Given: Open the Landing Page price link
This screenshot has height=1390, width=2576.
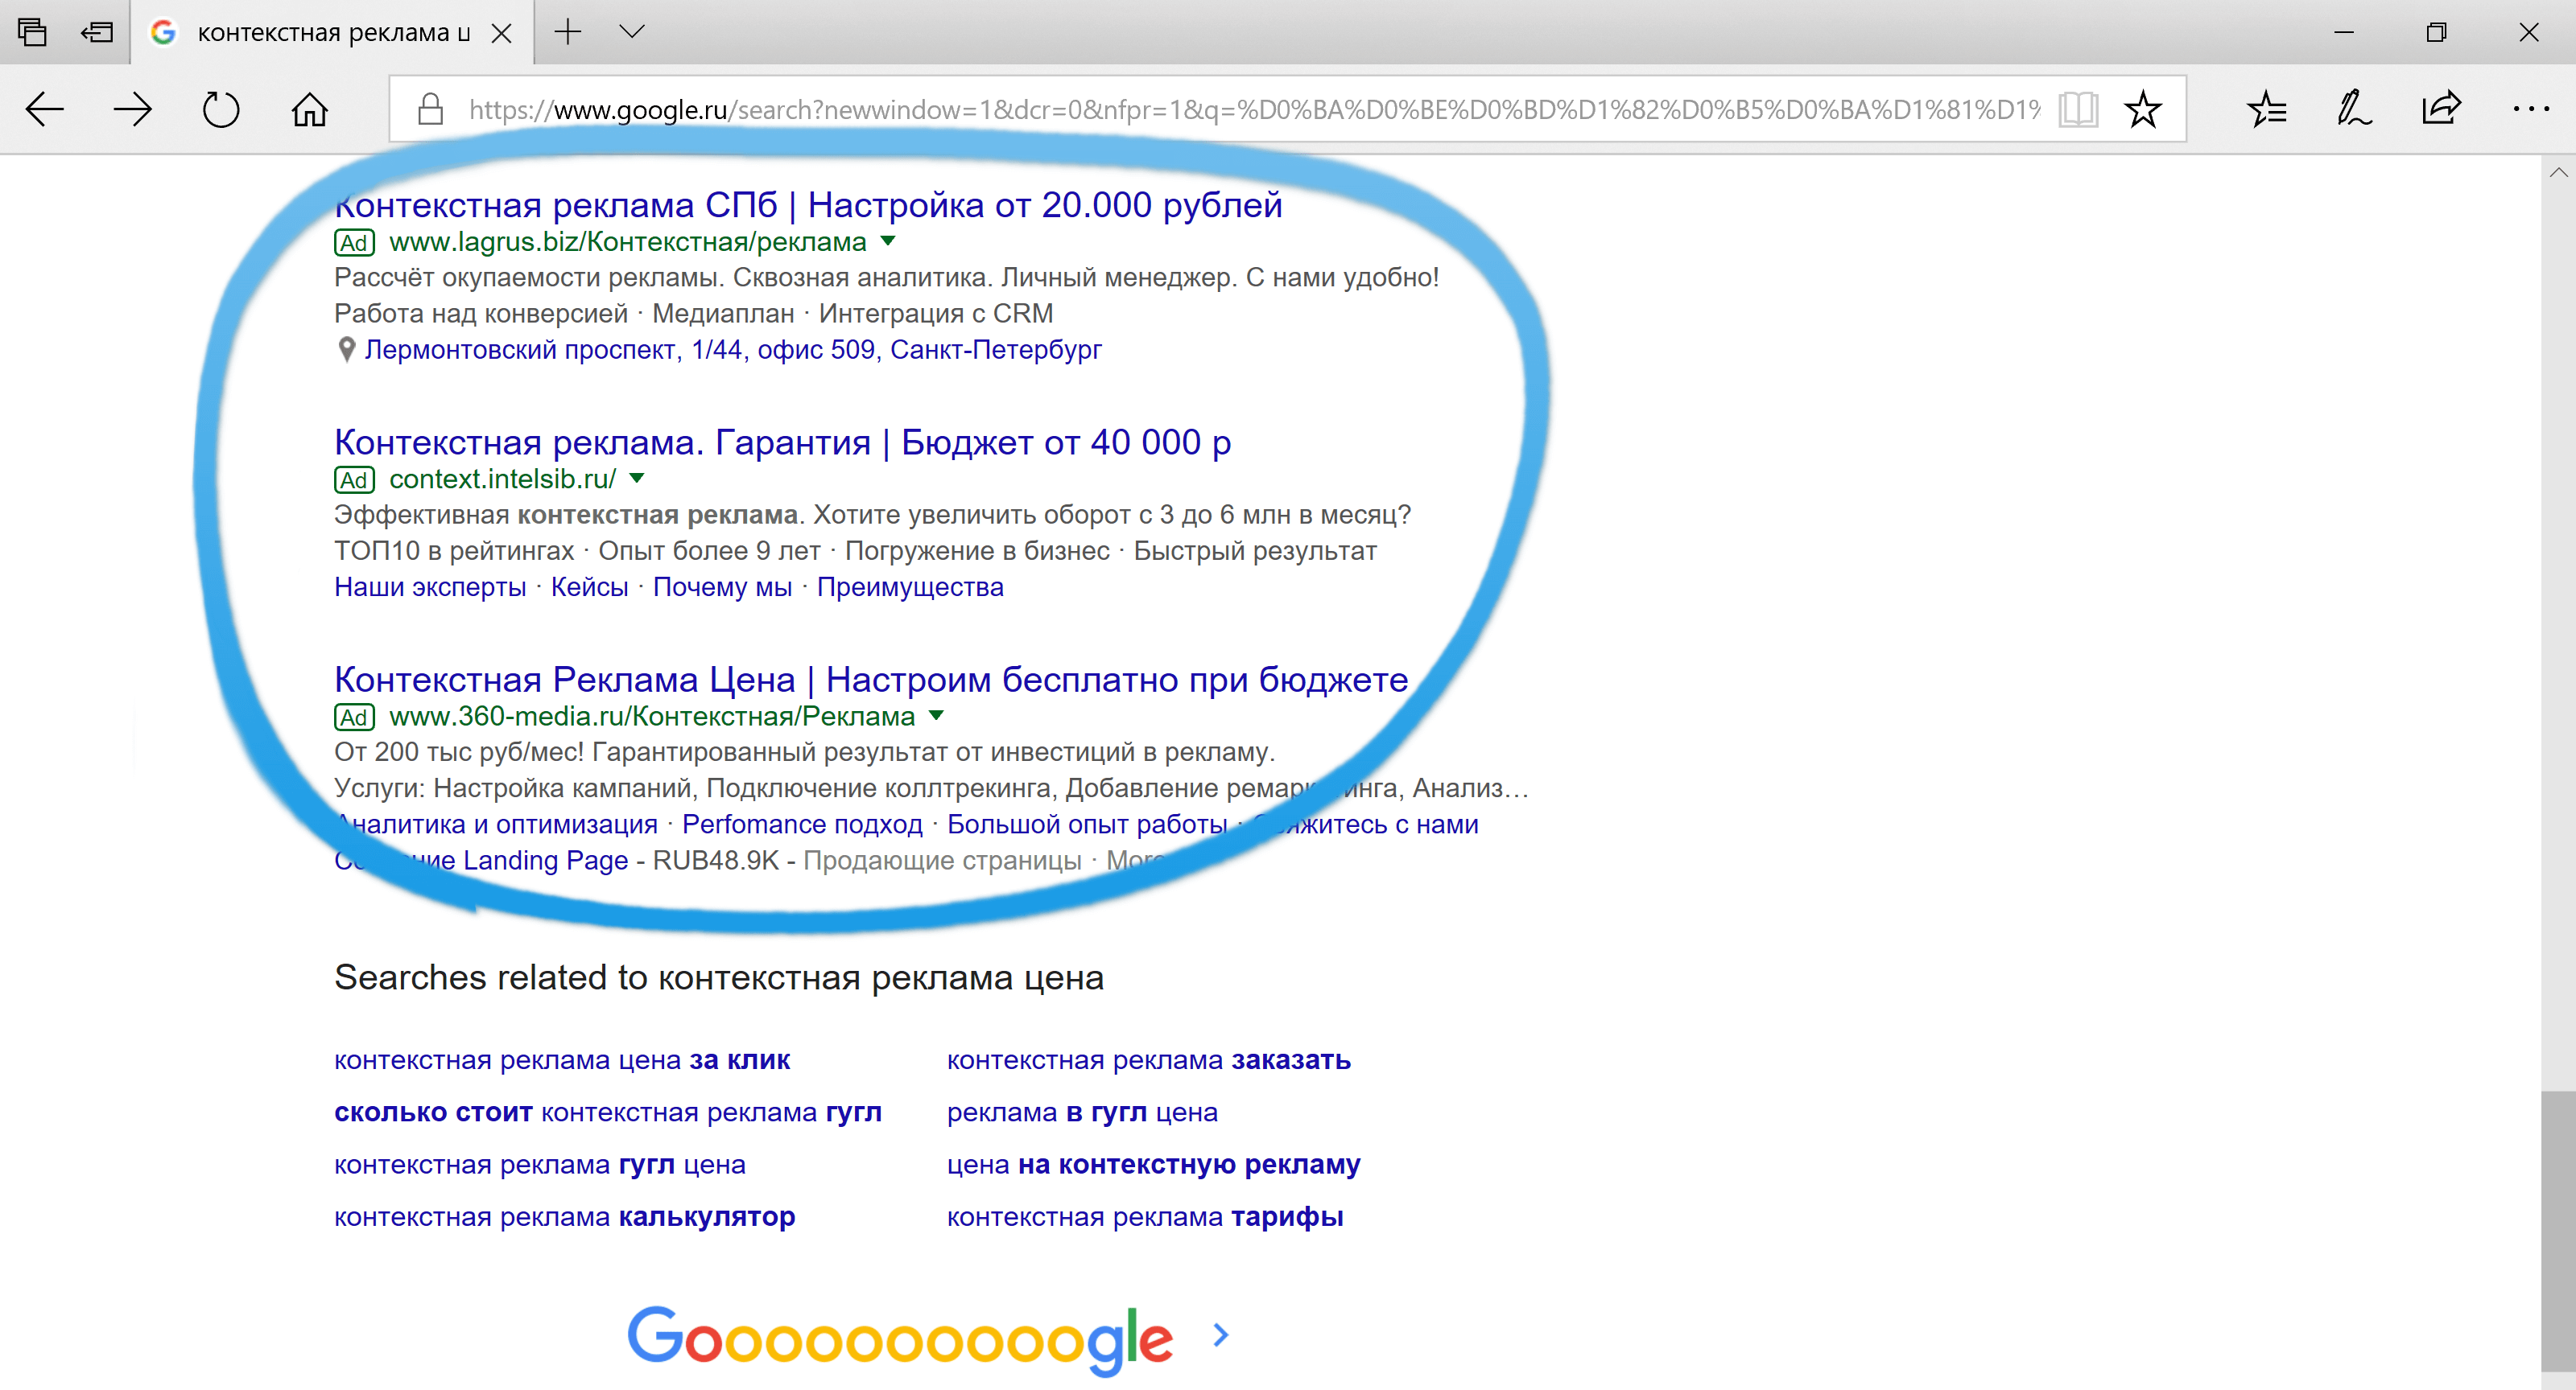Looking at the screenshot, I should [481, 861].
